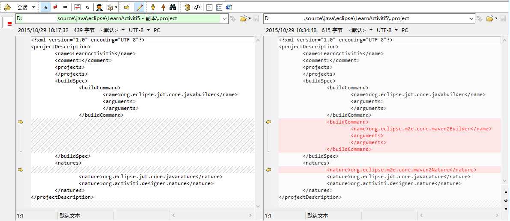
Task: Toggle Show Same equals-sign button
Action: click(65, 7)
